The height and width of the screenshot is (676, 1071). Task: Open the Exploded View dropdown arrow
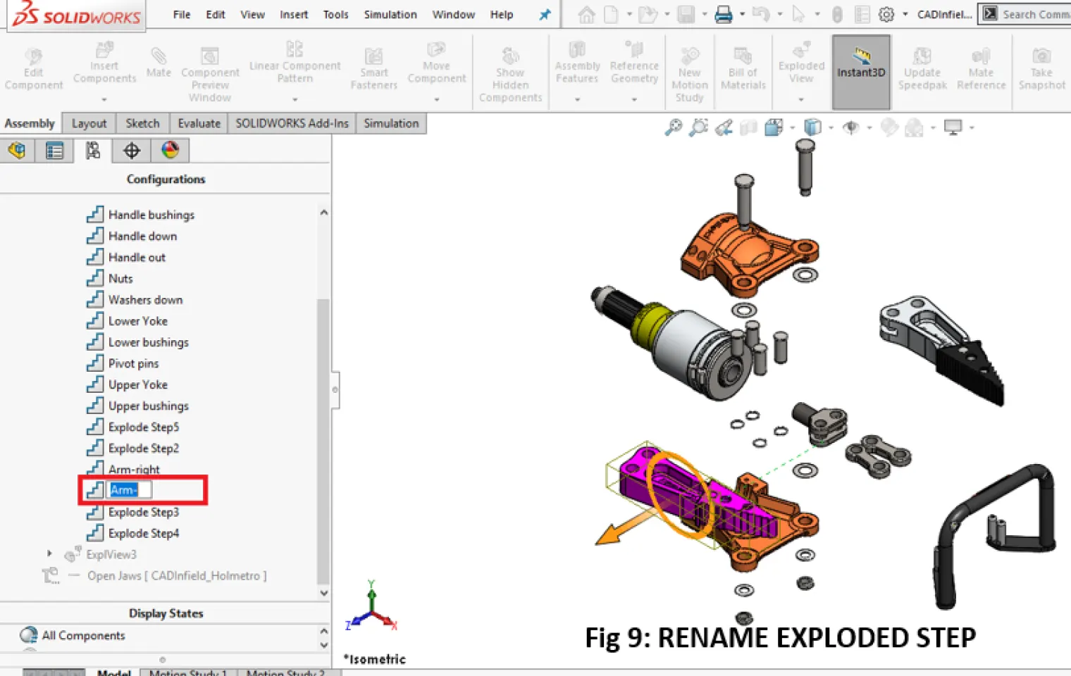click(x=801, y=99)
